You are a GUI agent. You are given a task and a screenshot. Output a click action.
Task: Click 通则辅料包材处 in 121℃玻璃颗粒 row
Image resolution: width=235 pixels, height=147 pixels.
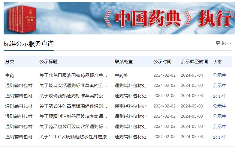[131, 137]
